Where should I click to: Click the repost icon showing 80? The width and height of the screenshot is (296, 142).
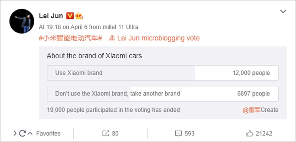(106, 133)
